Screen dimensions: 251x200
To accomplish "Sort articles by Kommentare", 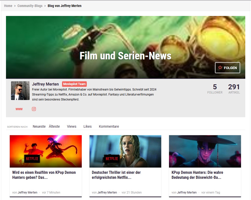I will (109, 126).
